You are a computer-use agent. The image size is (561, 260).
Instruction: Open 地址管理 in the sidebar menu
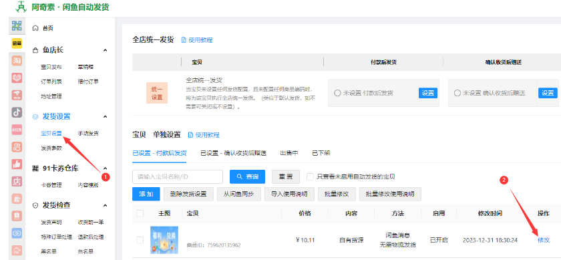click(51, 96)
